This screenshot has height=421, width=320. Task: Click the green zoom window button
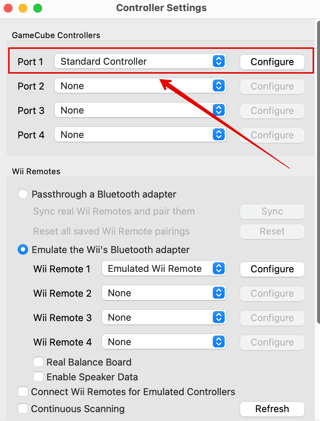click(x=37, y=8)
